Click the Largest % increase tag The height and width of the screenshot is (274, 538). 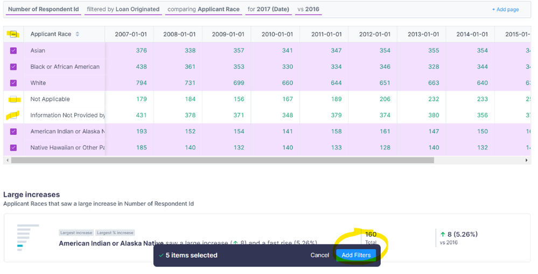(115, 233)
